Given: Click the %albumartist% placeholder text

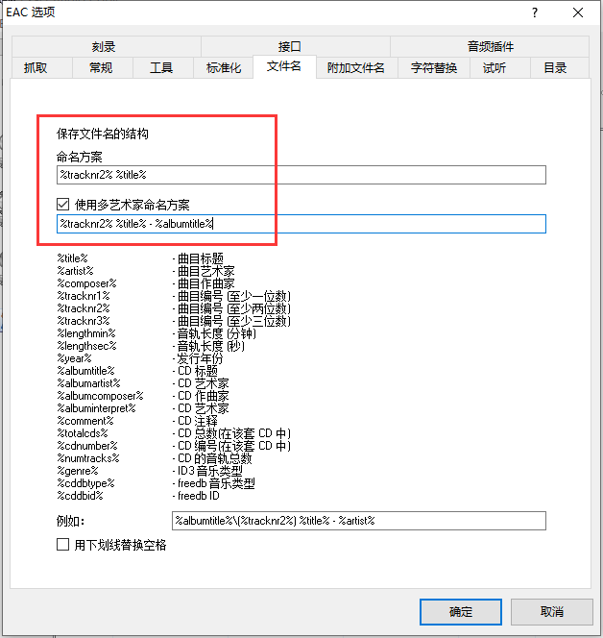Looking at the screenshot, I should click(x=88, y=383).
